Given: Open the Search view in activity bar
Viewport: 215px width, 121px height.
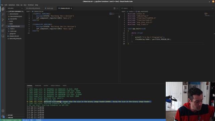Looking at the screenshot, I should click(x=3, y=14).
